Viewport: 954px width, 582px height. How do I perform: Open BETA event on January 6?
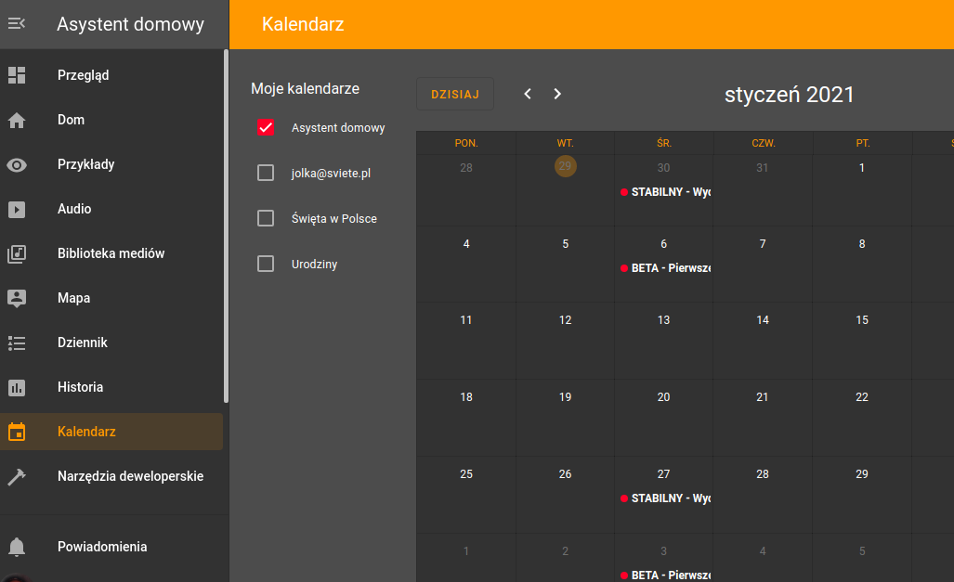(x=665, y=268)
